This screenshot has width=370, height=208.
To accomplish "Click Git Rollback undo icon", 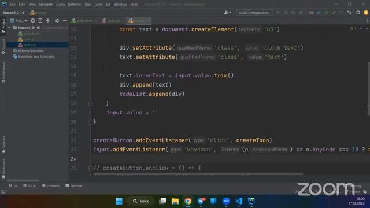I will click(x=349, y=13).
